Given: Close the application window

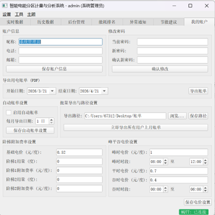Looking at the screenshot, I should (207, 6).
